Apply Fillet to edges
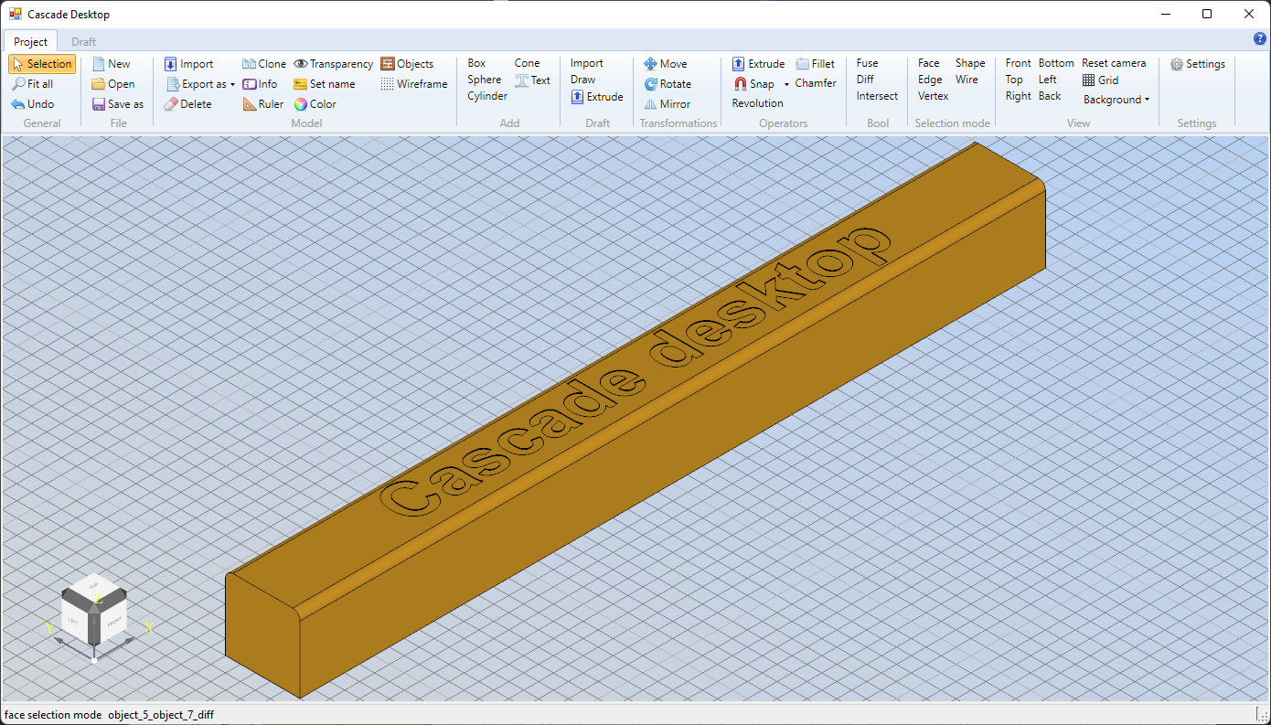The image size is (1271, 725). click(x=815, y=64)
